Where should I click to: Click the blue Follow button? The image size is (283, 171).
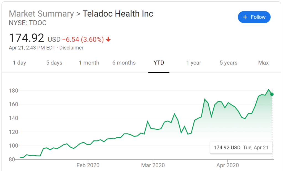(254, 17)
